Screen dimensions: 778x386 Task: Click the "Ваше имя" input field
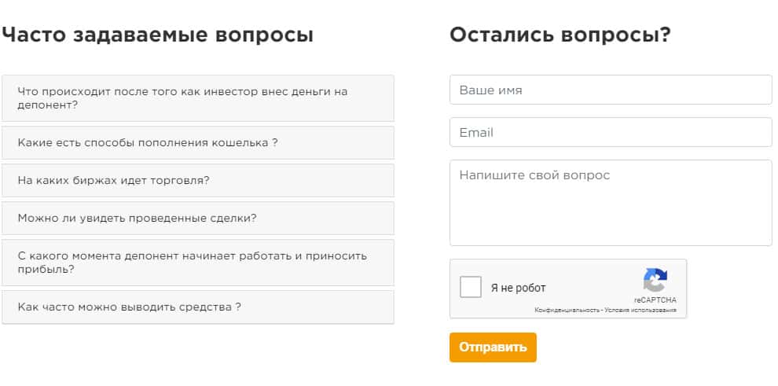point(611,90)
